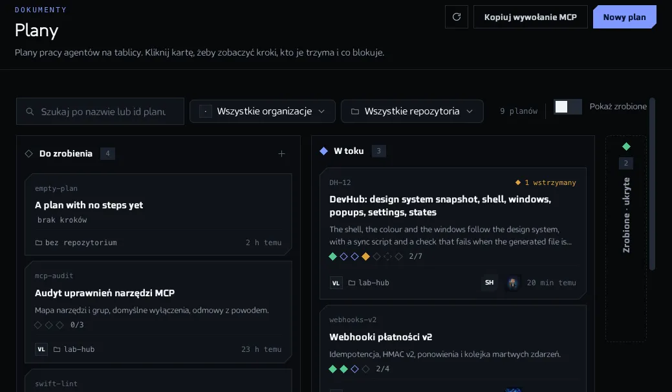Click the Nowy plan button
This screenshot has width=672, height=392.
point(624,17)
